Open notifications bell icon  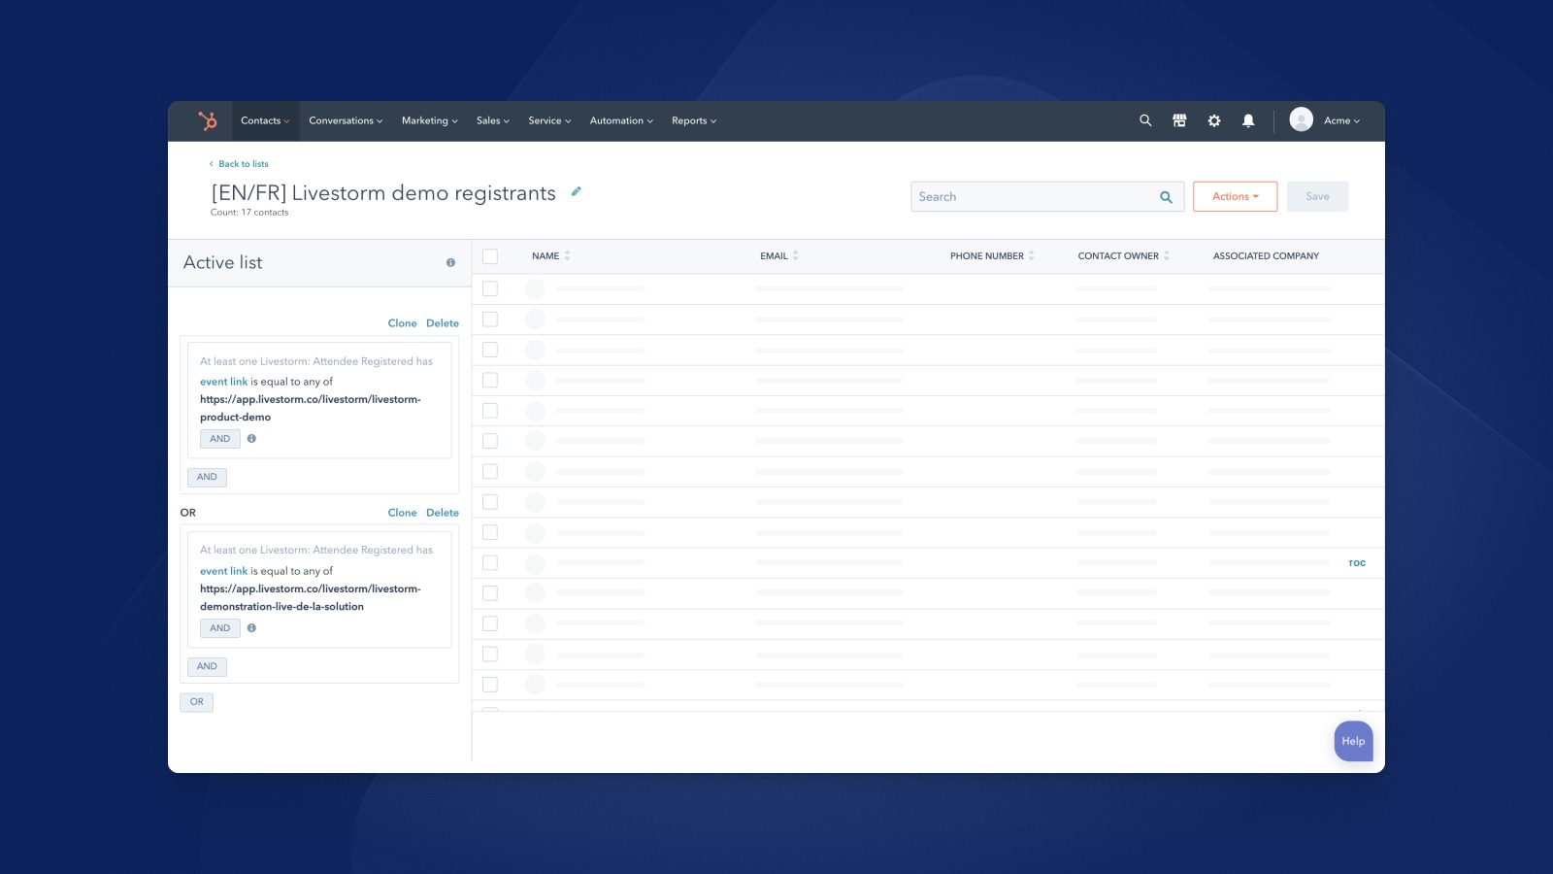coord(1248,120)
